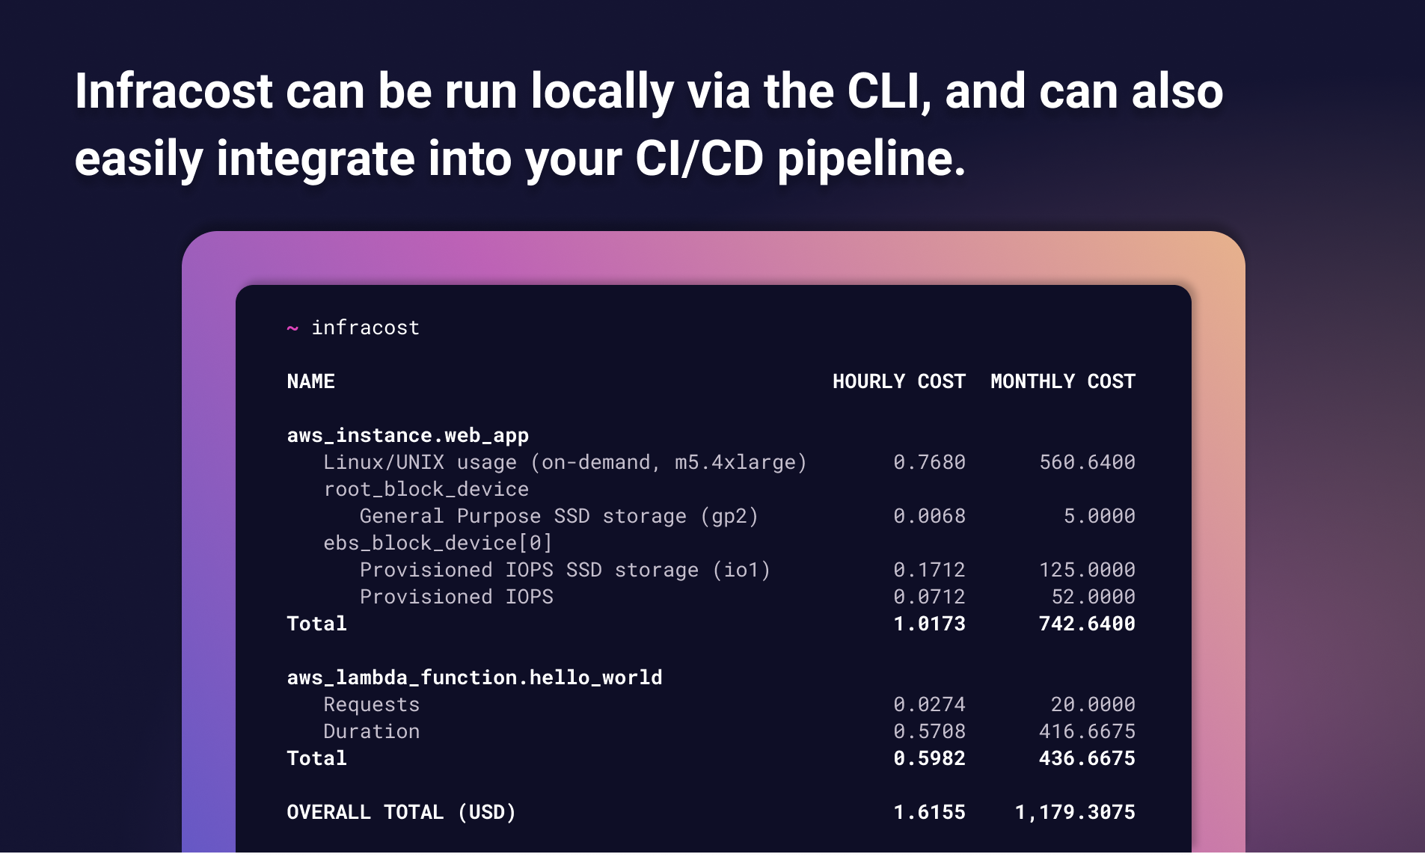Click hourly cost 0.0068
The width and height of the screenshot is (1425, 857).
click(x=930, y=516)
